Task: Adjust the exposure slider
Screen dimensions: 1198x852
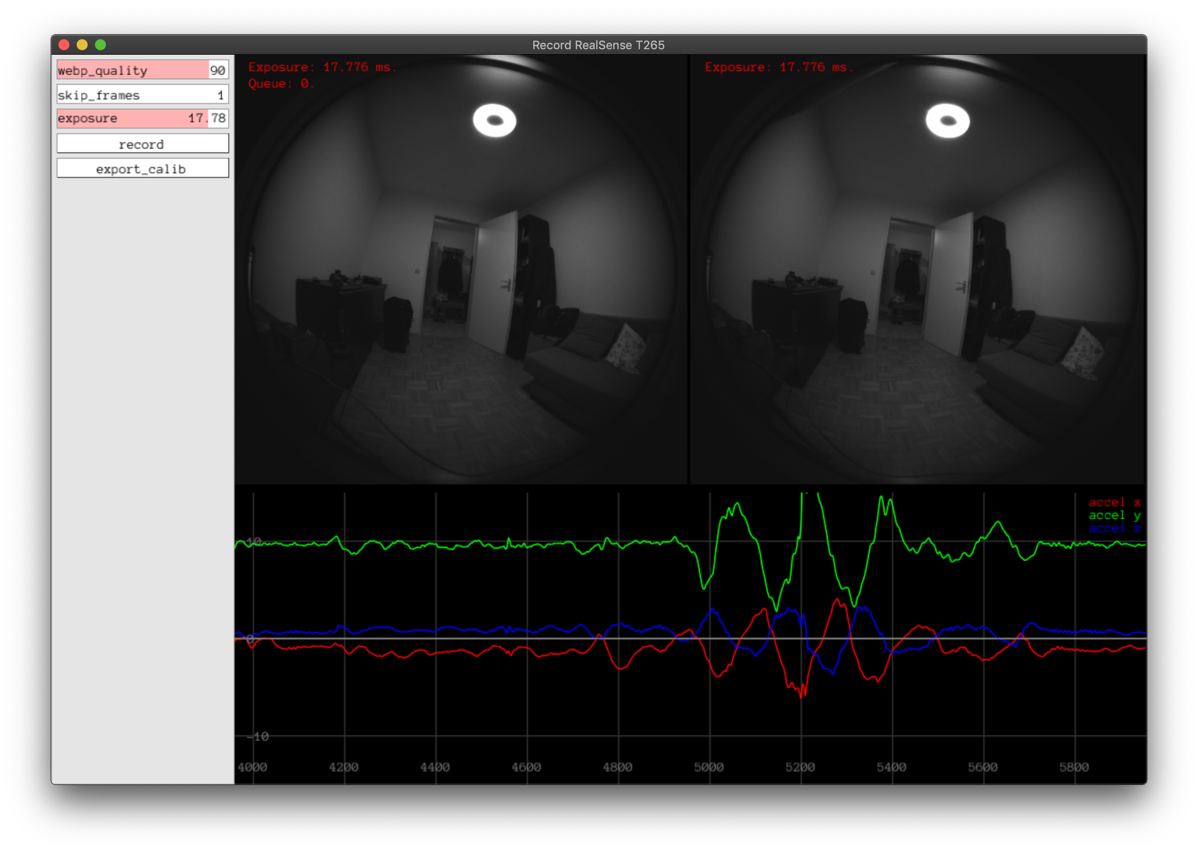Action: coord(142,118)
